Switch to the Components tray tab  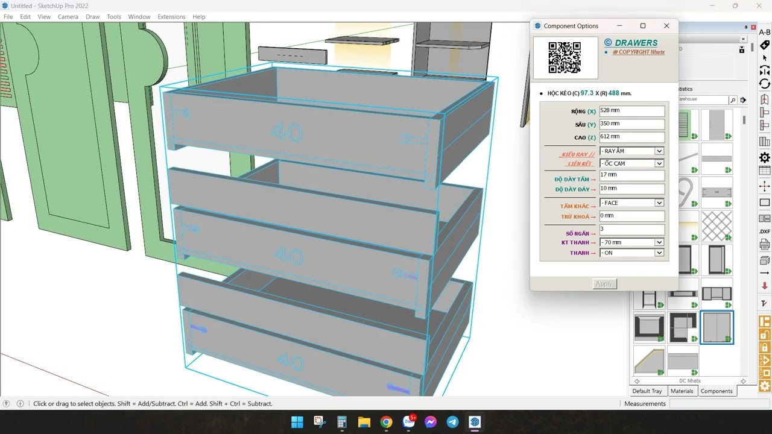pos(717,391)
